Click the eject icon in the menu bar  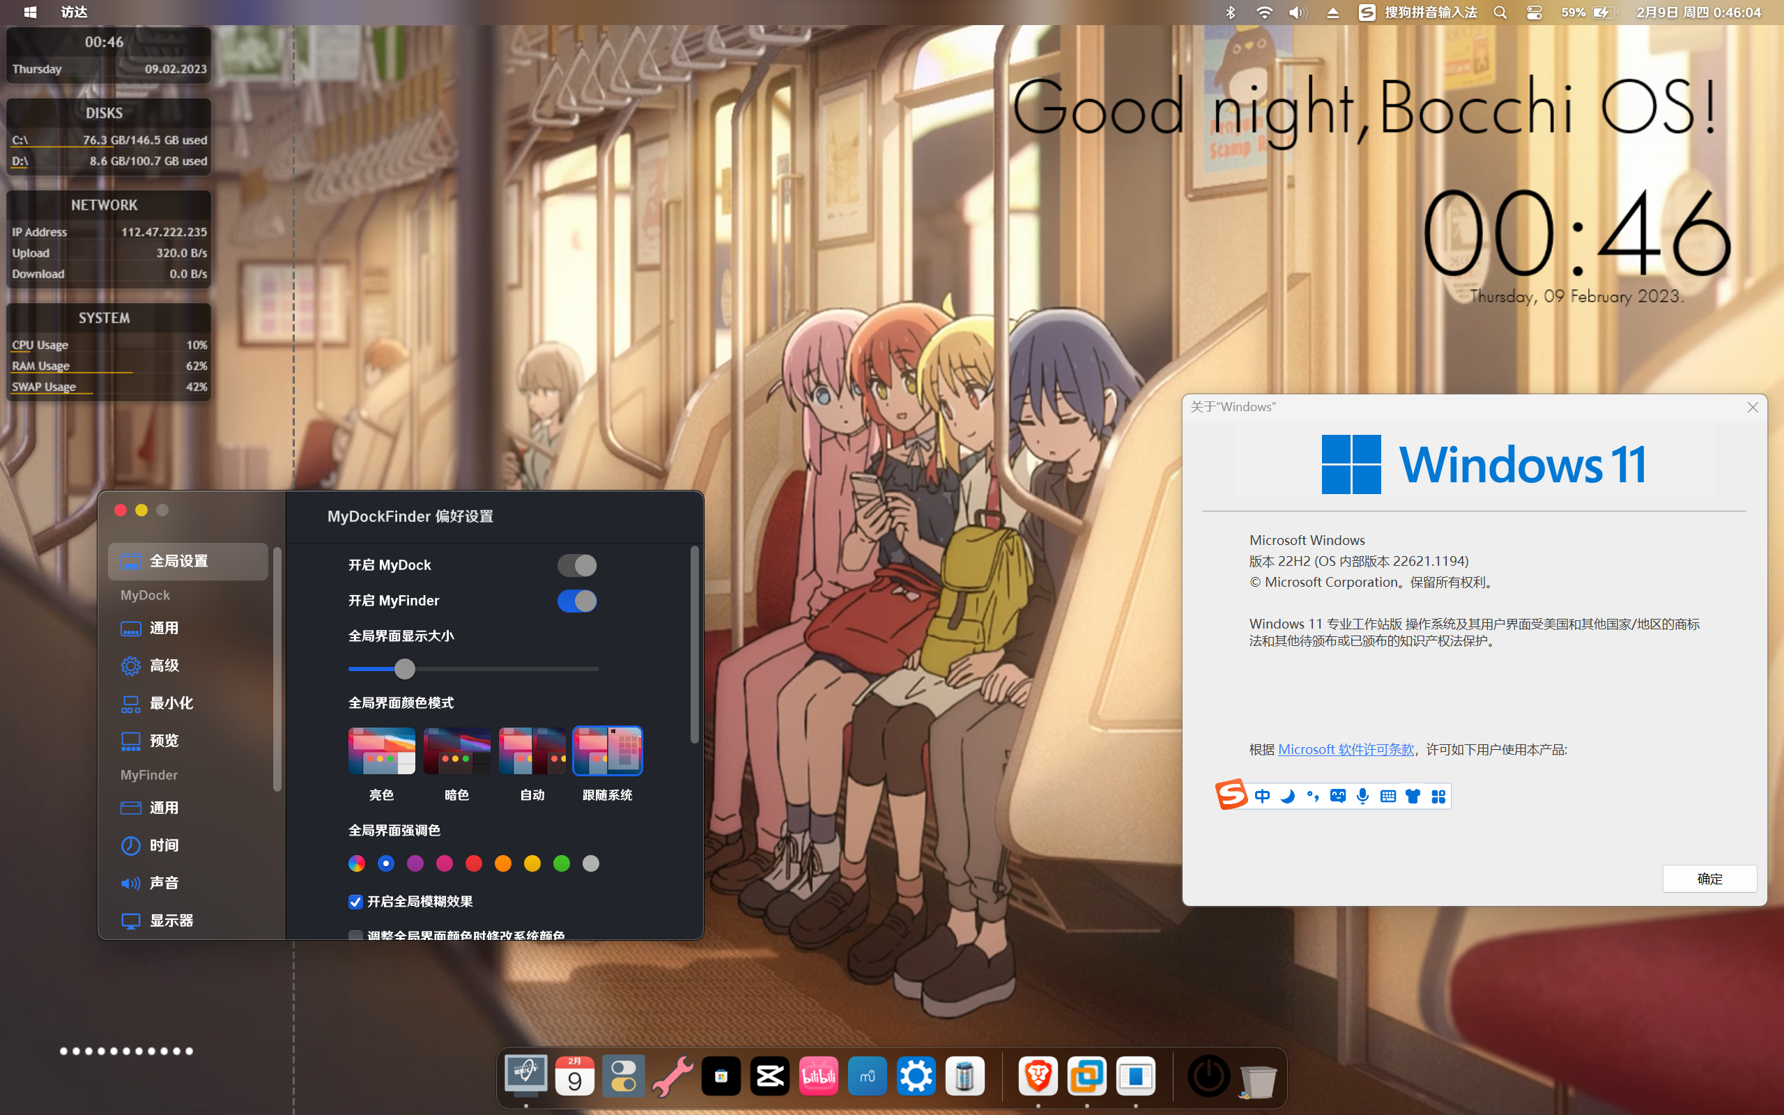[x=1333, y=13]
